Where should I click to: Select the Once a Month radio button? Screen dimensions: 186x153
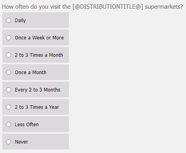[x=8, y=72]
